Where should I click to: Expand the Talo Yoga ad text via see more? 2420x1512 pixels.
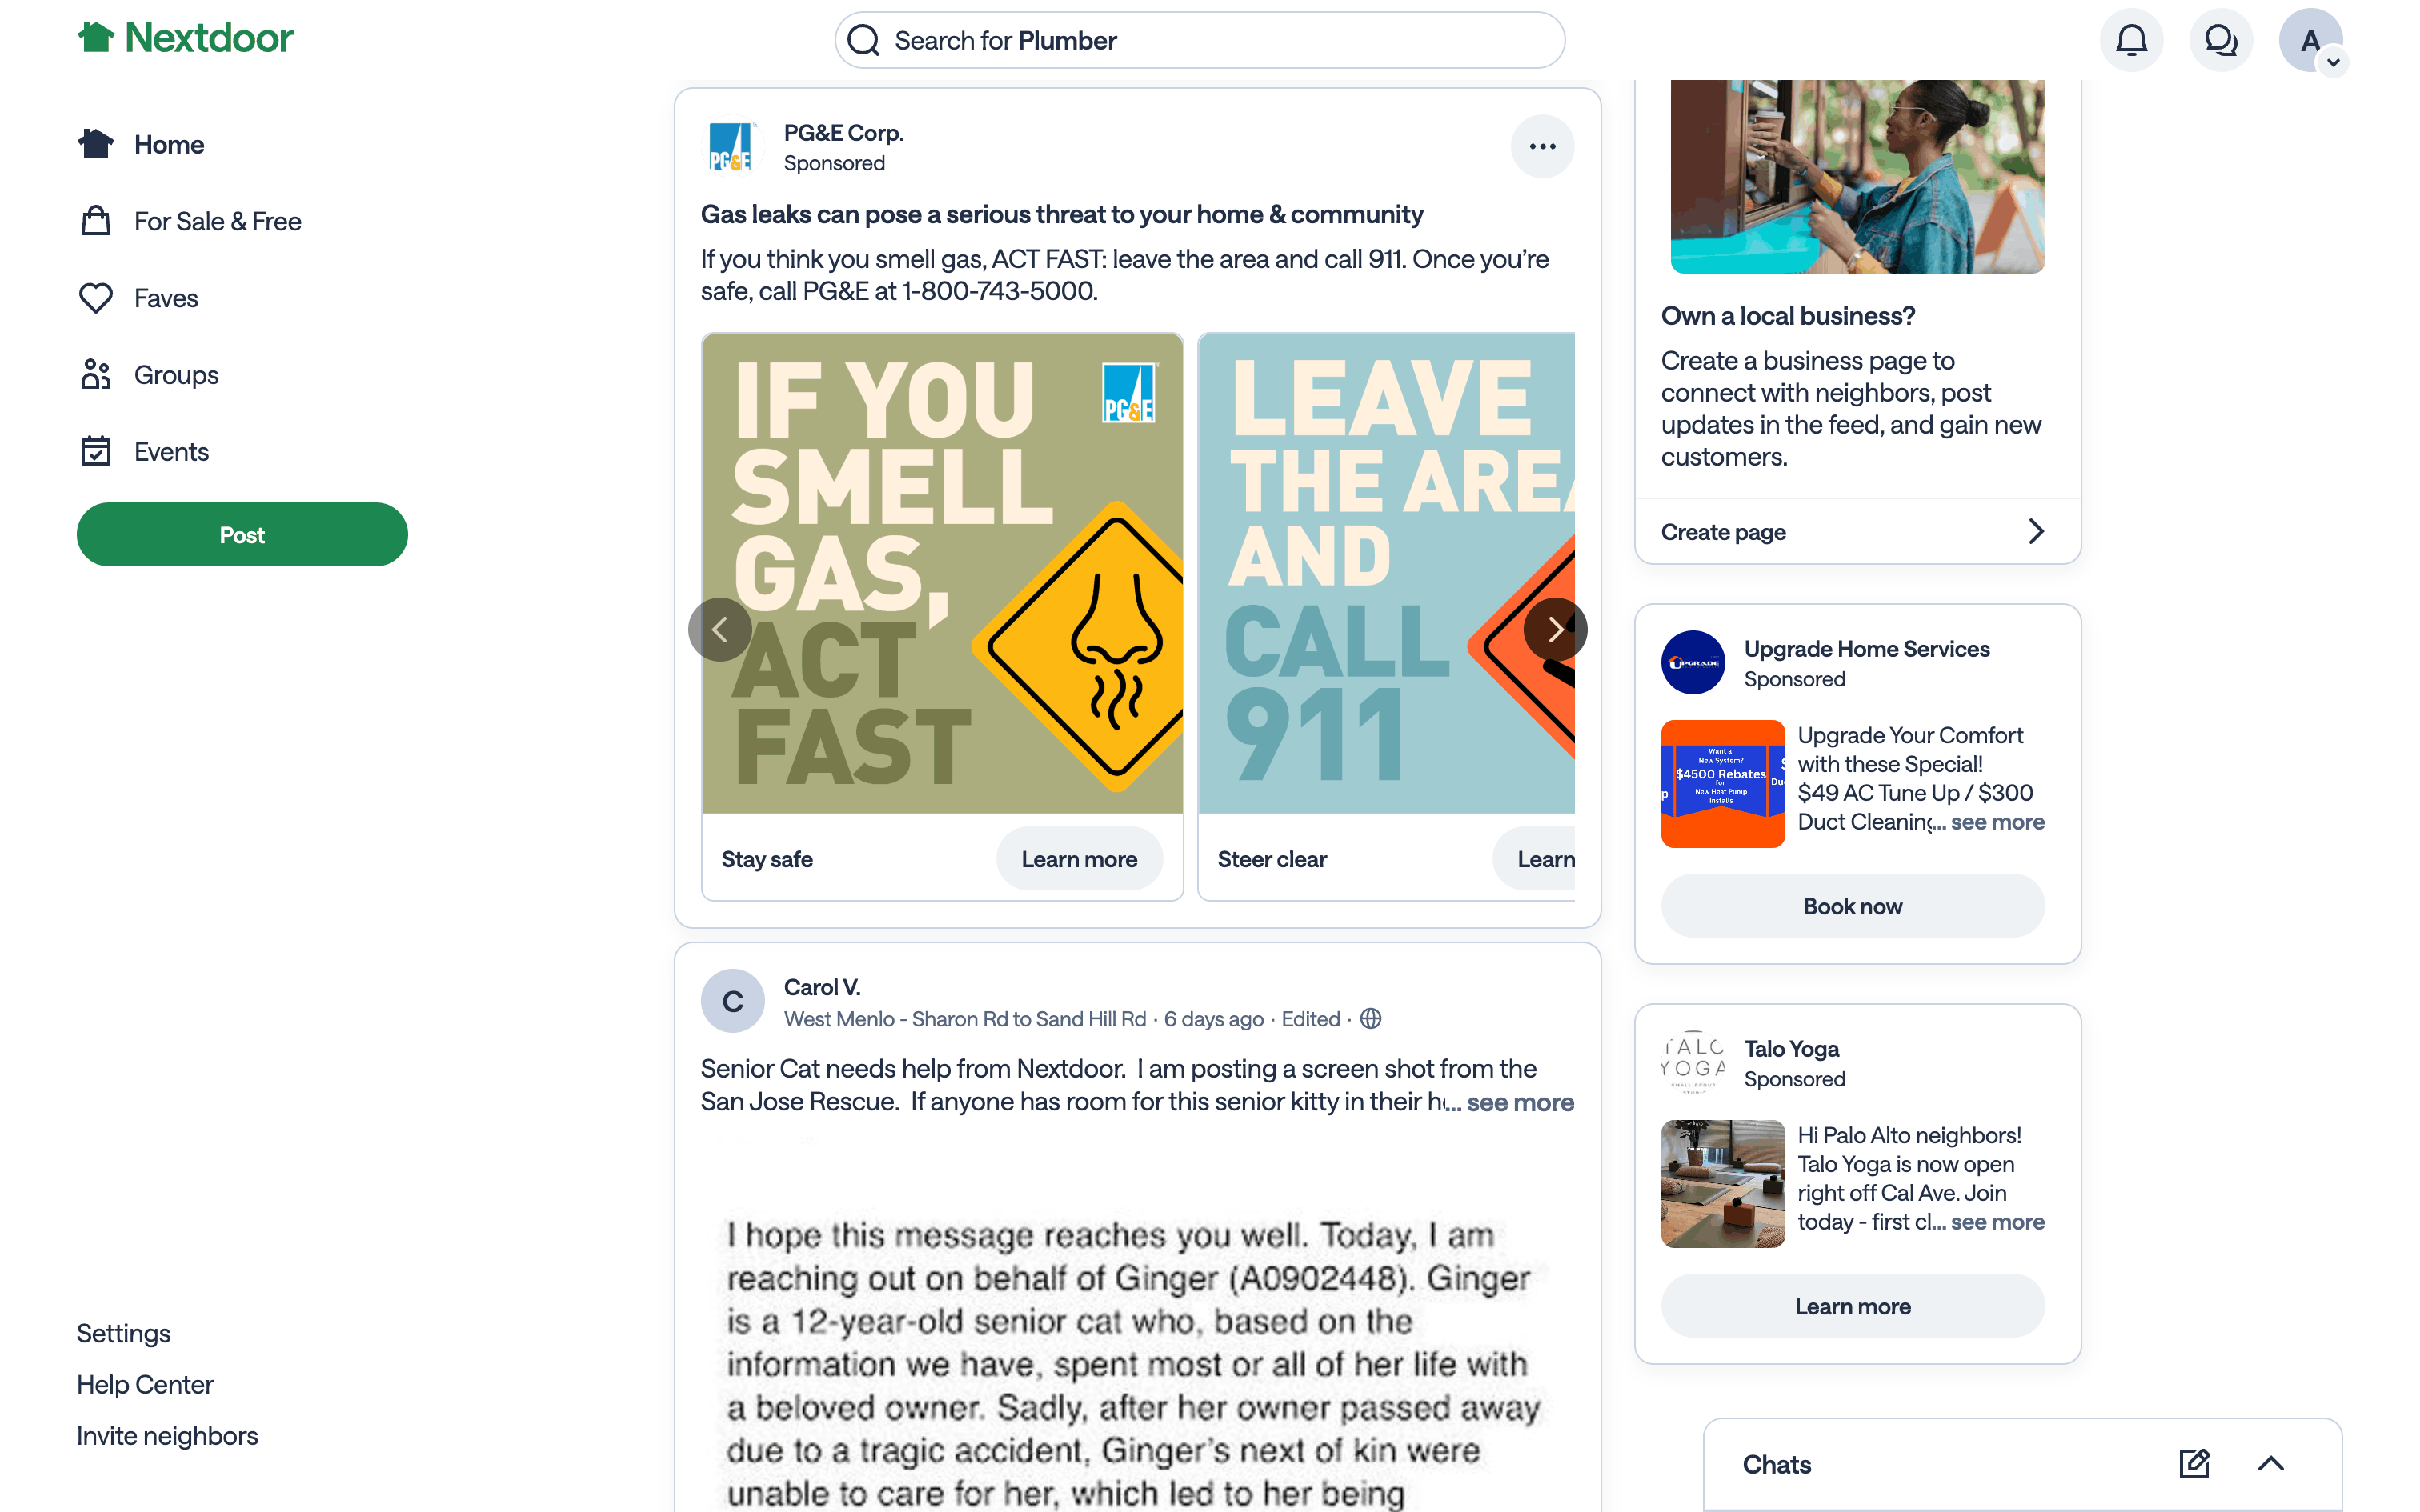tap(1997, 1221)
